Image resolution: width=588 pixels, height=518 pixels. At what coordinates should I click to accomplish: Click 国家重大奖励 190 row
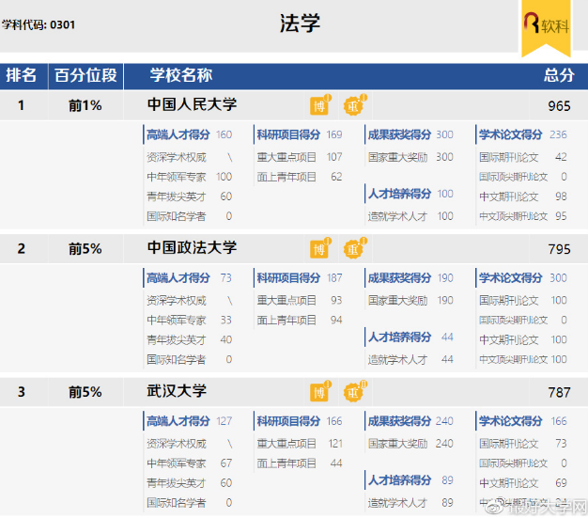click(x=410, y=301)
